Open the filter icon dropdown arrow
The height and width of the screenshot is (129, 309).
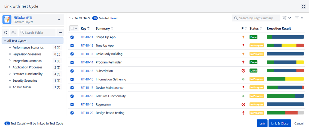point(302,18)
